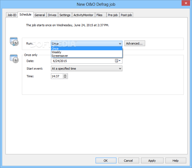Screen dimensions: 192x168
Task: Select the Schedule tab
Action: [x=25, y=14]
